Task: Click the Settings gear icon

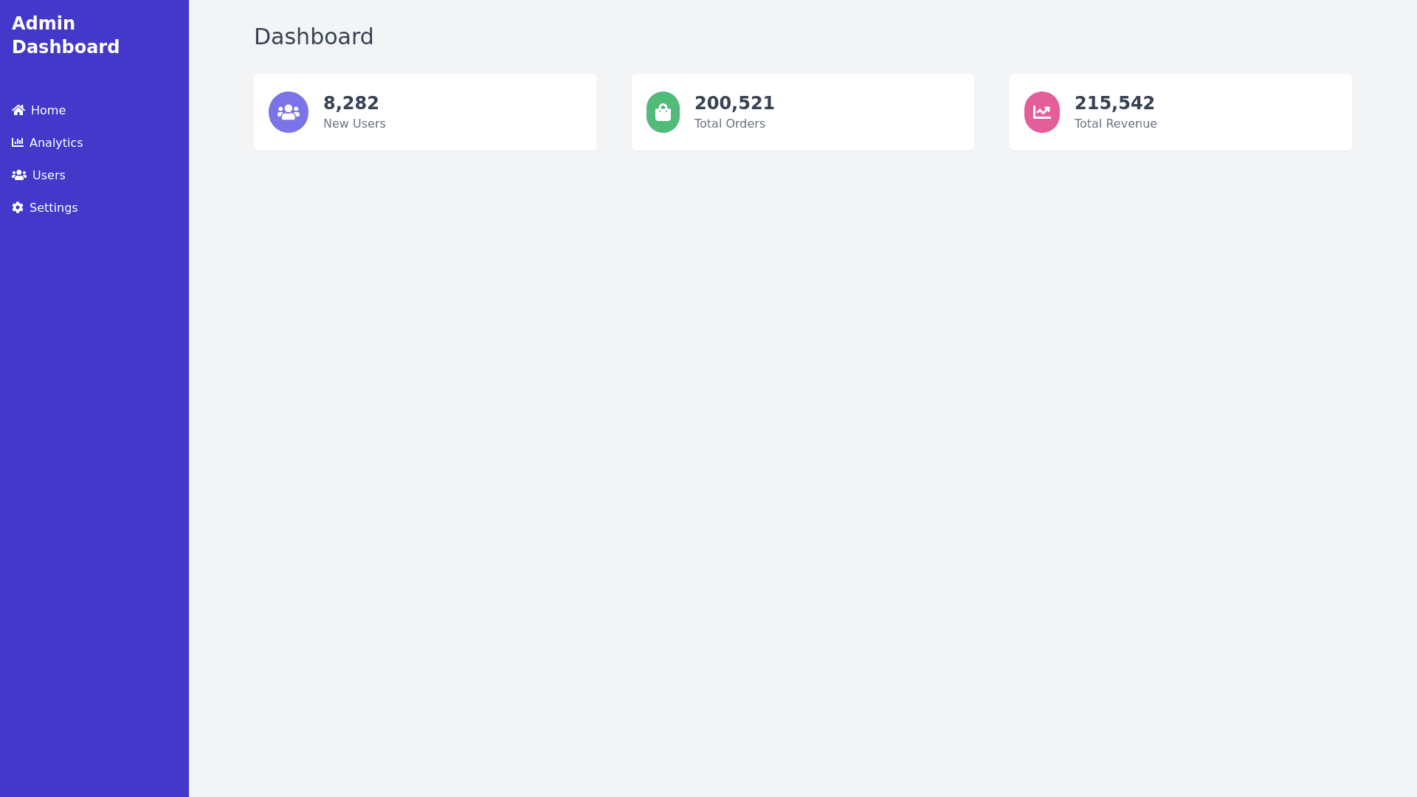Action: 18,207
